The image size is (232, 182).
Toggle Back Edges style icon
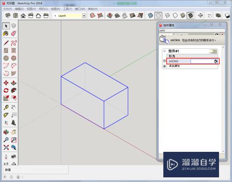tap(158, 15)
